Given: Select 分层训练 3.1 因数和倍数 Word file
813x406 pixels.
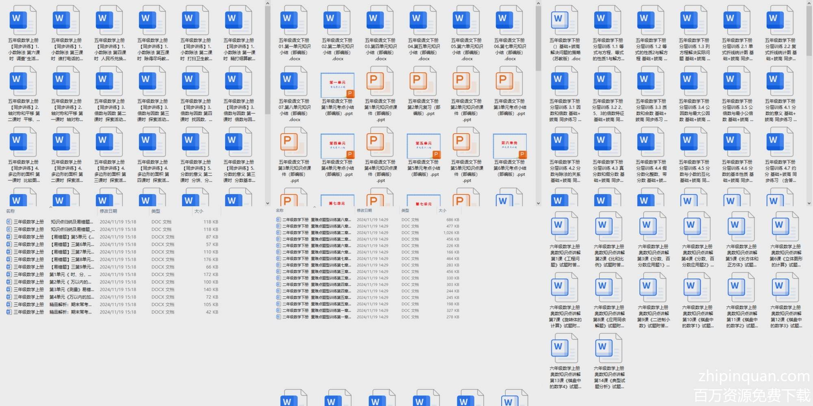Looking at the screenshot, I should 565,81.
